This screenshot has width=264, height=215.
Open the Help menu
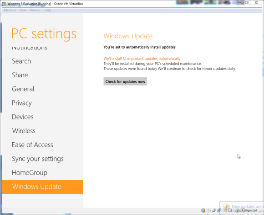[x=47, y=10]
